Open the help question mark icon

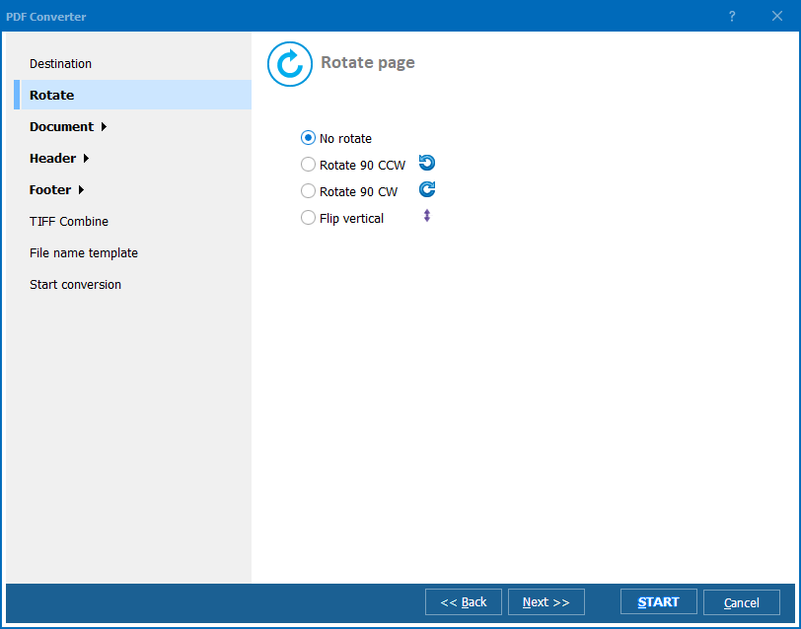(x=731, y=16)
